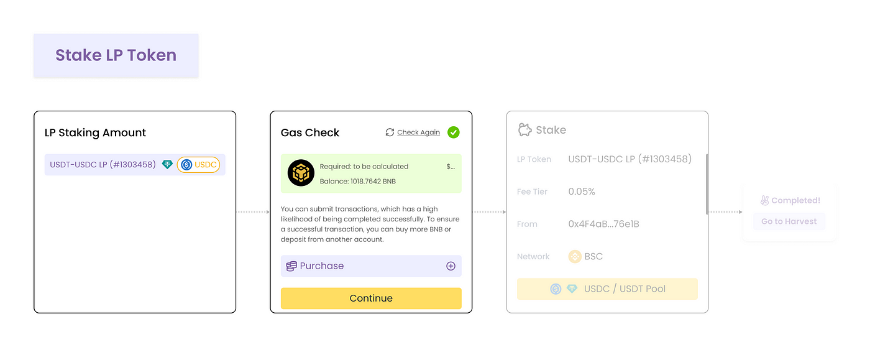Click the piggy bank Stake icon
This screenshot has width=870, height=347.
tap(525, 129)
